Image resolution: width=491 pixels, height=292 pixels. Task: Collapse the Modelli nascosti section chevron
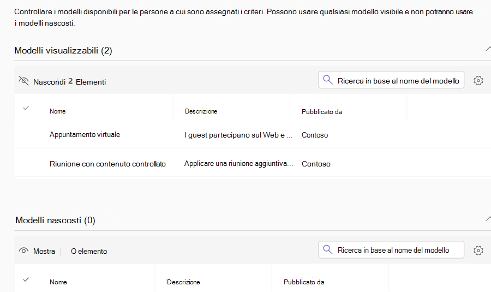click(488, 219)
